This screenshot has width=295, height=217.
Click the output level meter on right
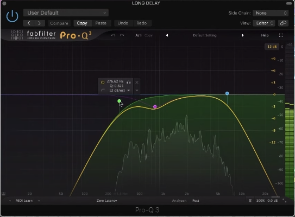290,120
